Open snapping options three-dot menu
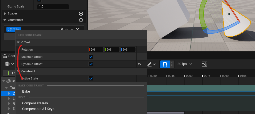This screenshot has width=255, height=114. click(x=172, y=64)
